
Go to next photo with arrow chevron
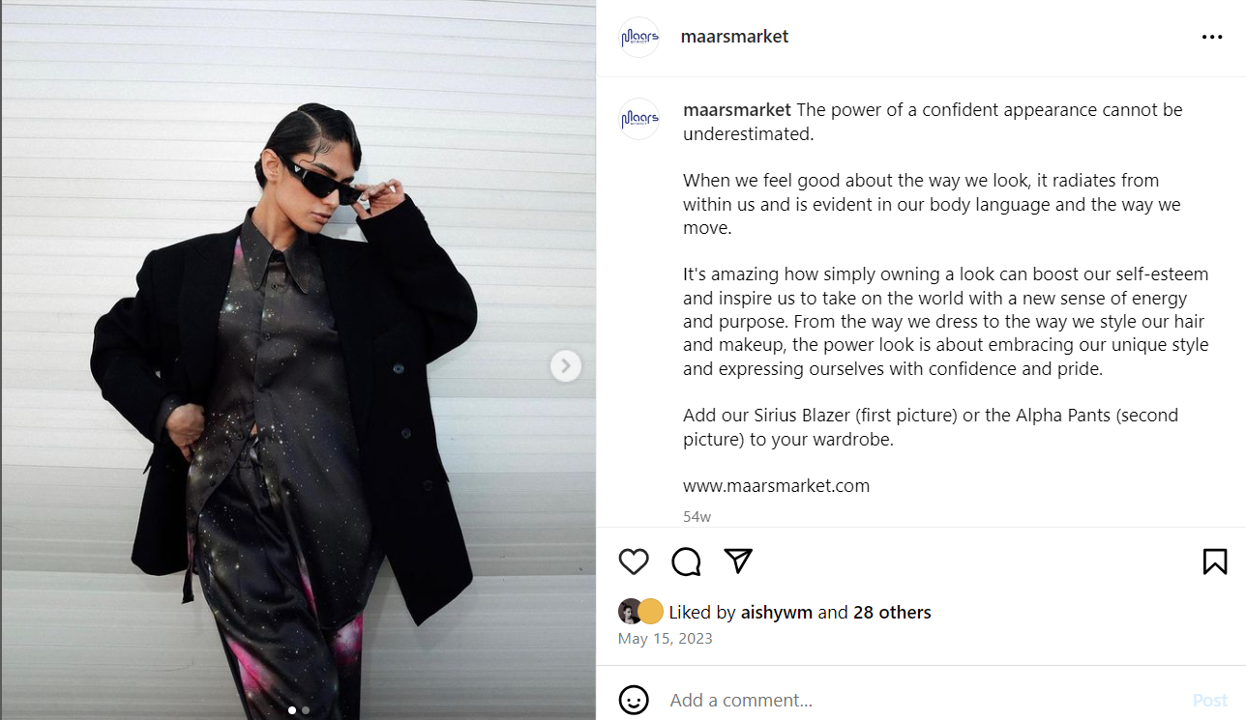(x=566, y=366)
